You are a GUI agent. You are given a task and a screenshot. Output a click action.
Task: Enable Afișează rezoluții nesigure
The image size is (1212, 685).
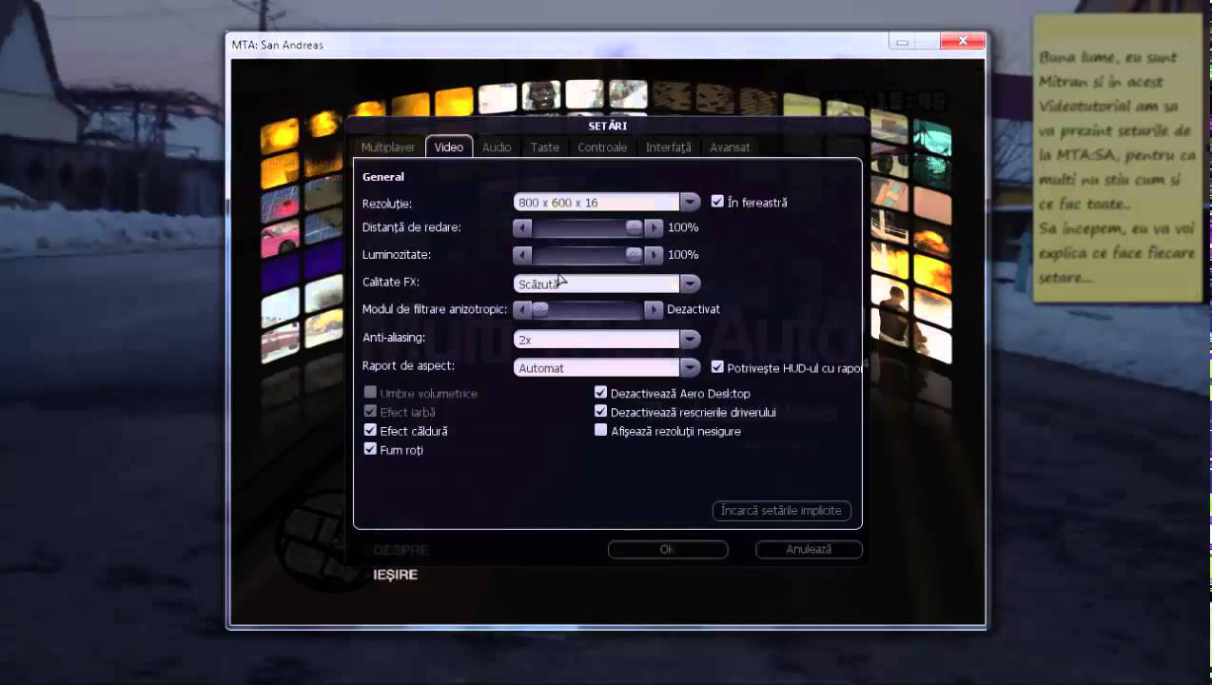[600, 430]
